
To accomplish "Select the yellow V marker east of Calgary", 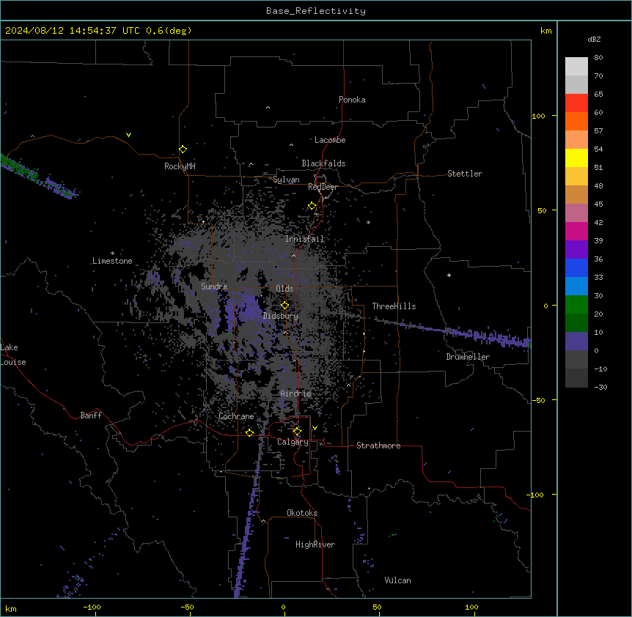I will (315, 428).
